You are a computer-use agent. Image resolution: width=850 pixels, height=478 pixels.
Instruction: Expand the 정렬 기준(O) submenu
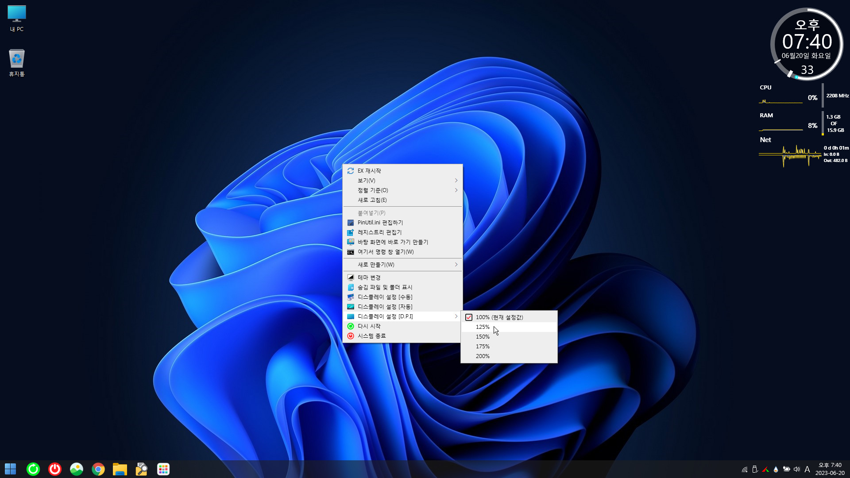402,190
